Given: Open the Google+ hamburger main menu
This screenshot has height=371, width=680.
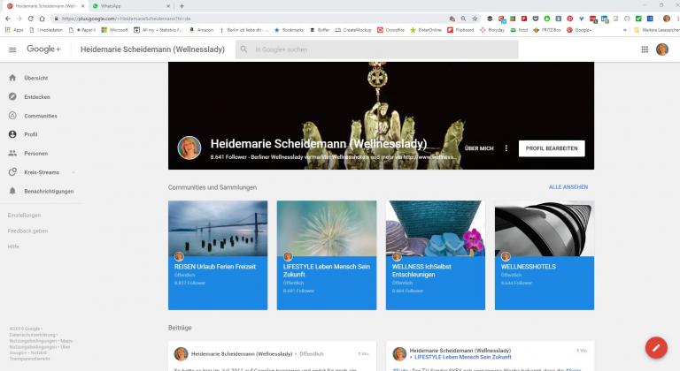Looking at the screenshot, I should point(12,49).
